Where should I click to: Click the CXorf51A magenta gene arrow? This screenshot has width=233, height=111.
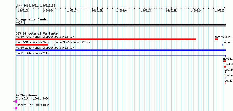coord(15,102)
